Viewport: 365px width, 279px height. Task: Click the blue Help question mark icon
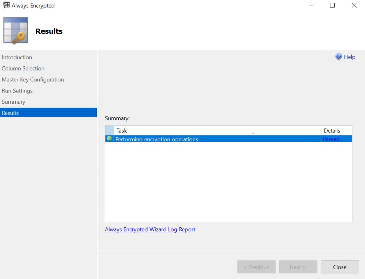[338, 57]
